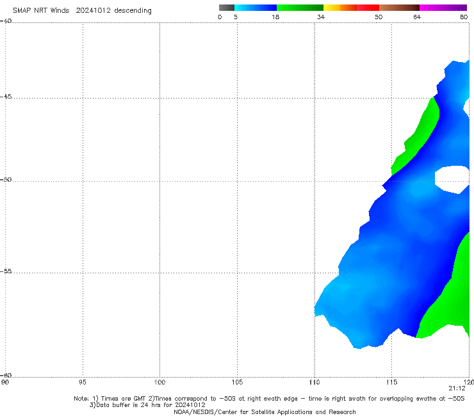Click the 110 longitude axis label
This screenshot has height=416, width=474.
pos(315,382)
